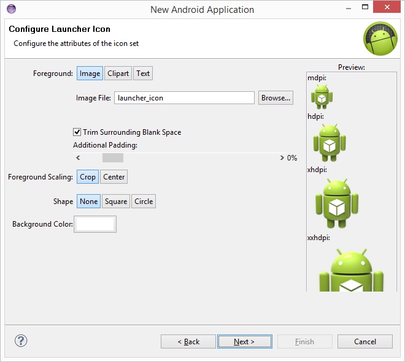The height and width of the screenshot is (362, 405).
Task: Click the padding slider's right arrow
Action: coord(282,158)
